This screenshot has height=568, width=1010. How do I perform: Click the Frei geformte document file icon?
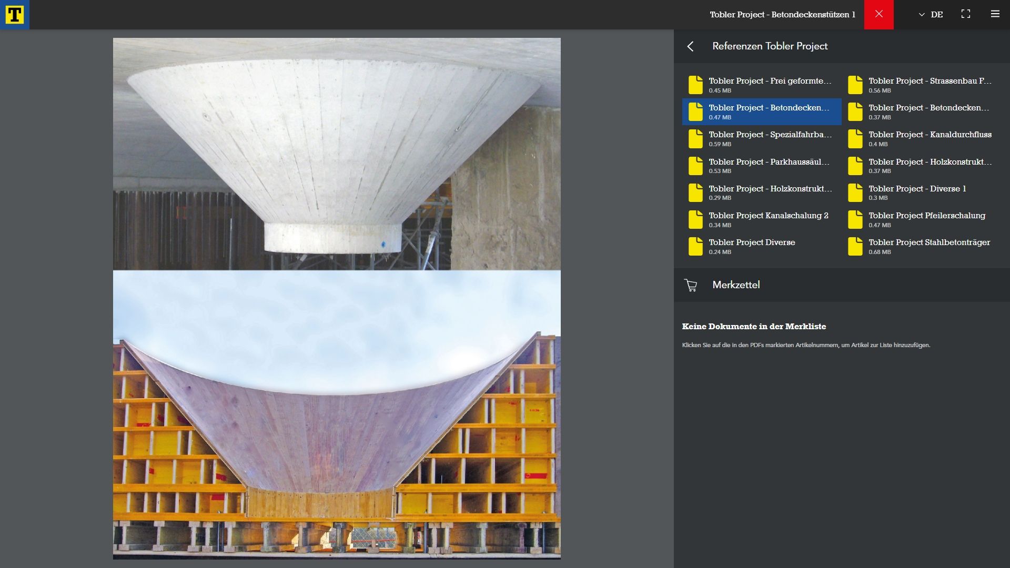[x=695, y=85]
